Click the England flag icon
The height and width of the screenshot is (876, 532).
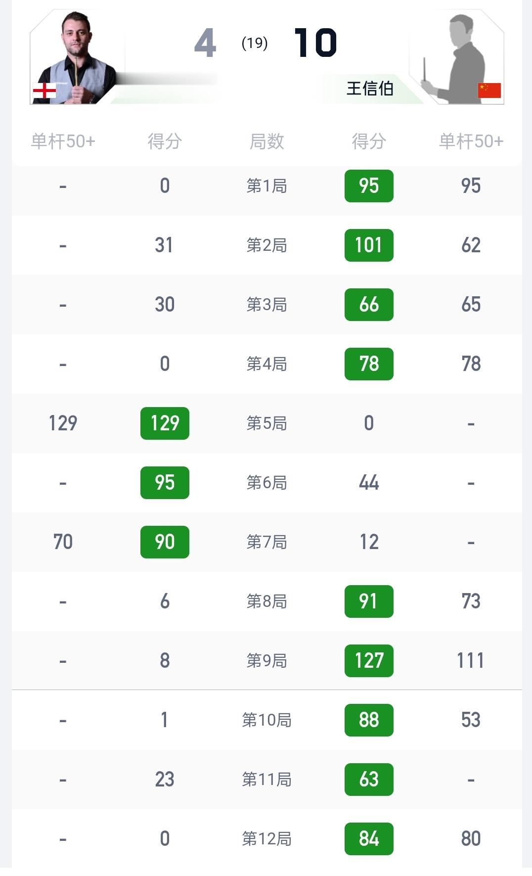(44, 91)
